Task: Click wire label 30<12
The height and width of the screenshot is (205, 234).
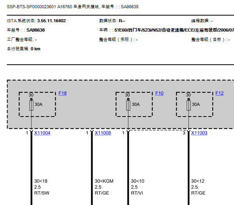Action: click(x=198, y=181)
